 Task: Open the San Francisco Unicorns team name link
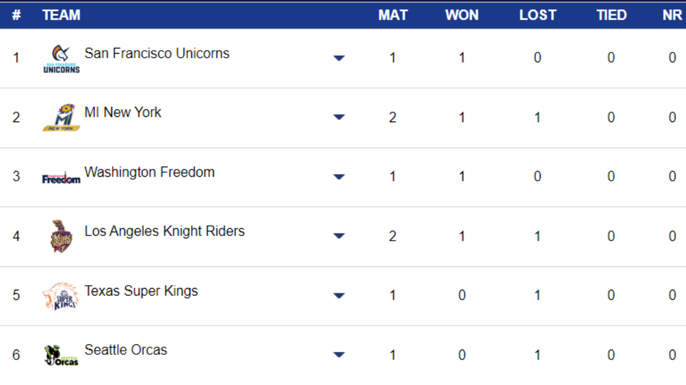click(157, 54)
